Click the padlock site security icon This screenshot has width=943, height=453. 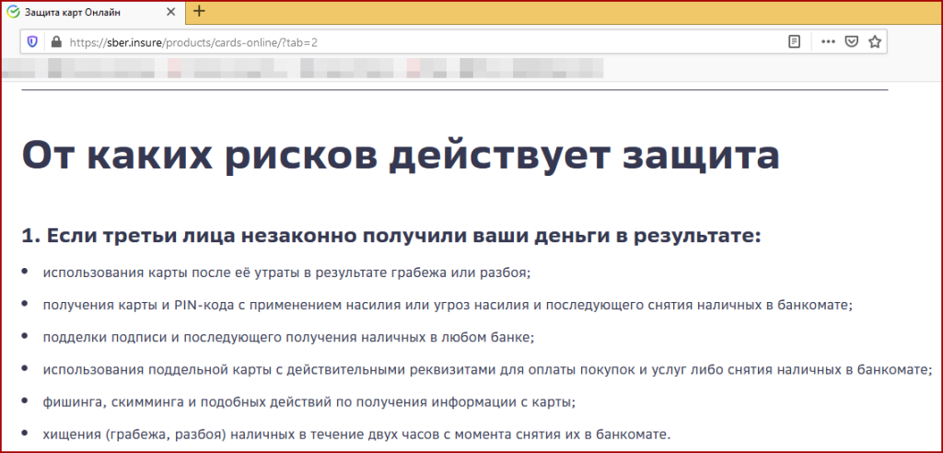pos(55,41)
